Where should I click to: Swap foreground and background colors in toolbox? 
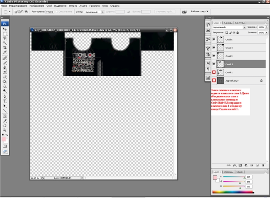7,135
